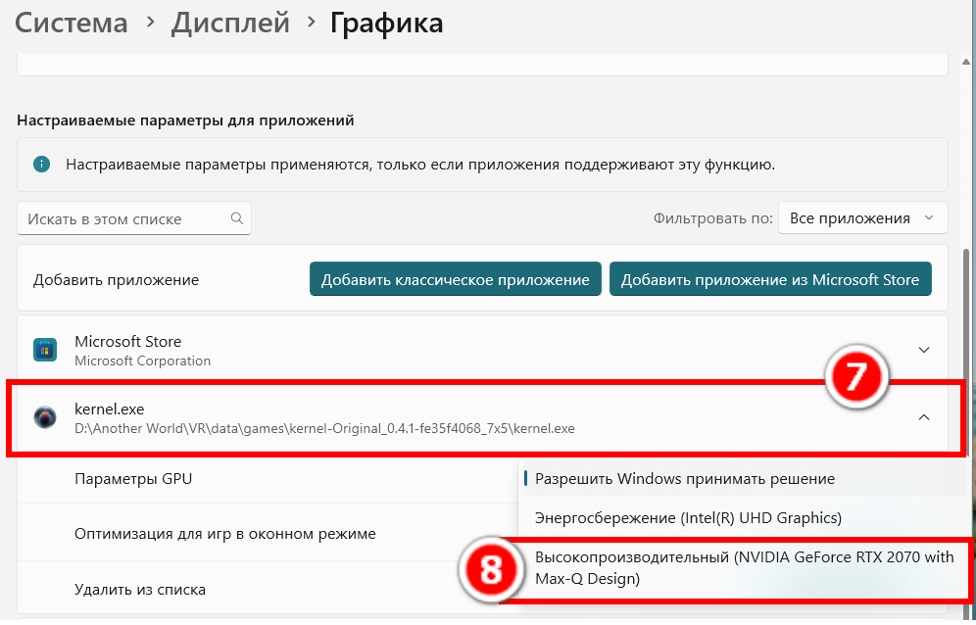Click the 'Microsoft Corporation' publisher text
Image resolution: width=976 pixels, height=625 pixels.
click(142, 361)
